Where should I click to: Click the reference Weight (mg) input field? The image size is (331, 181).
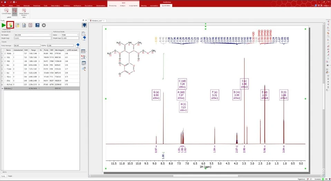pos(70,38)
